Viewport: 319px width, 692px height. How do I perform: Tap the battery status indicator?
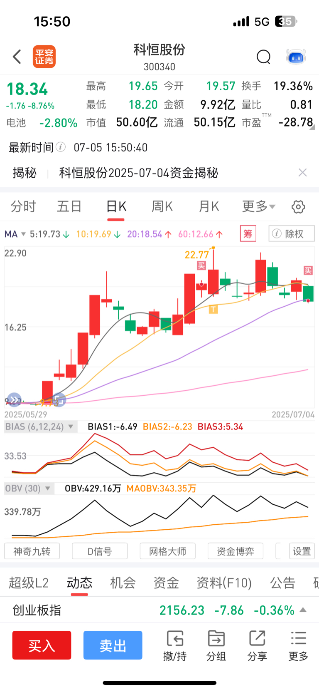(x=286, y=21)
